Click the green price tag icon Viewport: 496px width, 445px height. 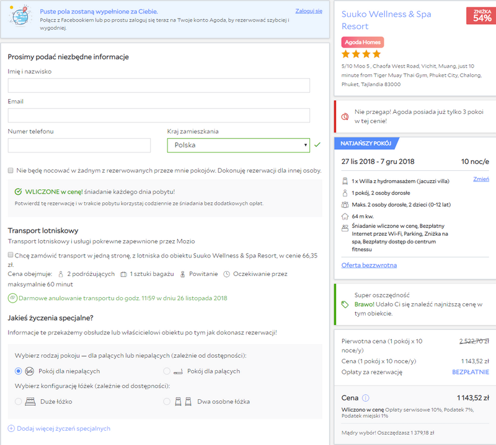(x=345, y=305)
